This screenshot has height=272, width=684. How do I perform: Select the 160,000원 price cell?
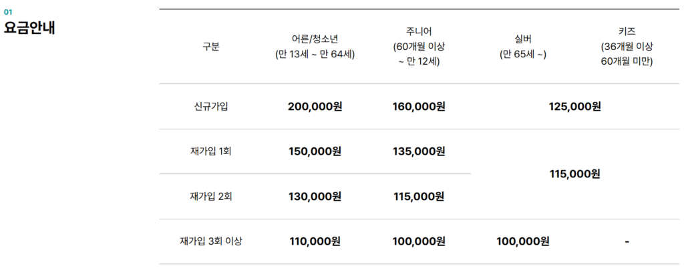pyautogui.click(x=419, y=107)
